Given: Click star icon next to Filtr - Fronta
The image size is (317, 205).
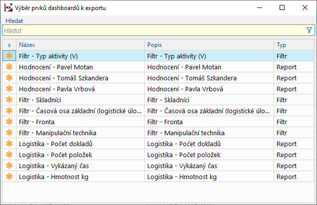Looking at the screenshot, I should click(x=9, y=122).
